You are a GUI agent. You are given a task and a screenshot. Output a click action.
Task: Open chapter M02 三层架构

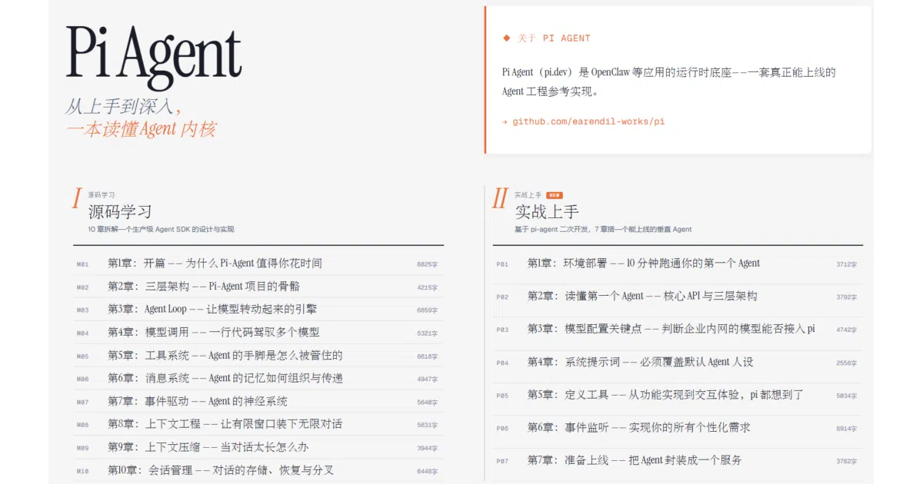tap(258, 287)
